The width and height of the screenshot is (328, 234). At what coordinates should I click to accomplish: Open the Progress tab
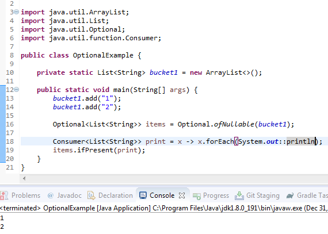[x=216, y=195]
